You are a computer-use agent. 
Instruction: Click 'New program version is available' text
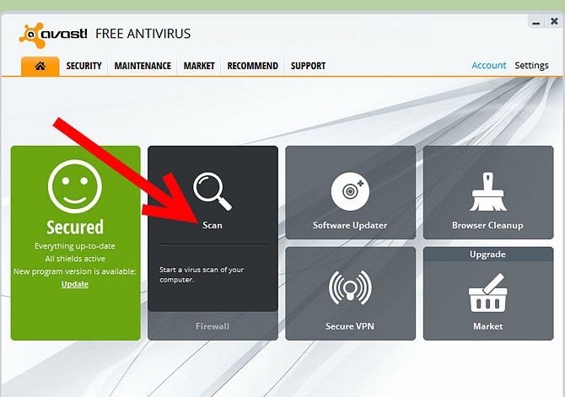[75, 271]
